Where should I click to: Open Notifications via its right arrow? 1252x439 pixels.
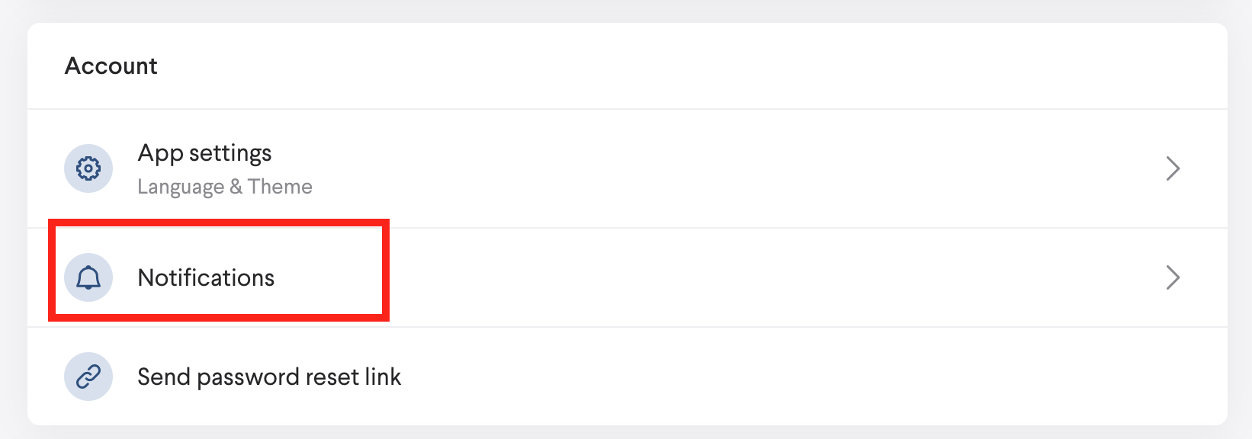click(1173, 277)
